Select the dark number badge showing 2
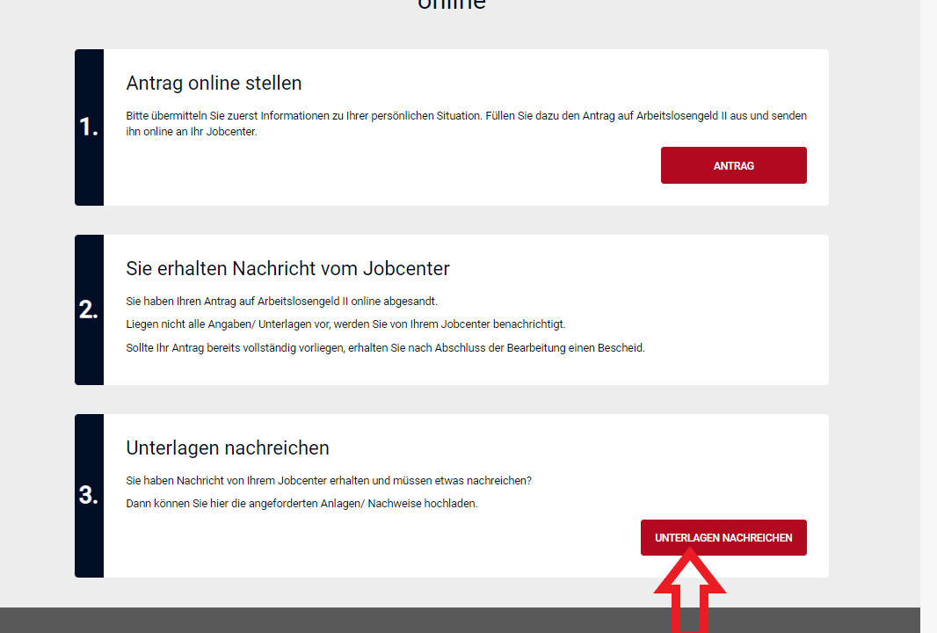Image resolution: width=937 pixels, height=633 pixels. (x=89, y=309)
